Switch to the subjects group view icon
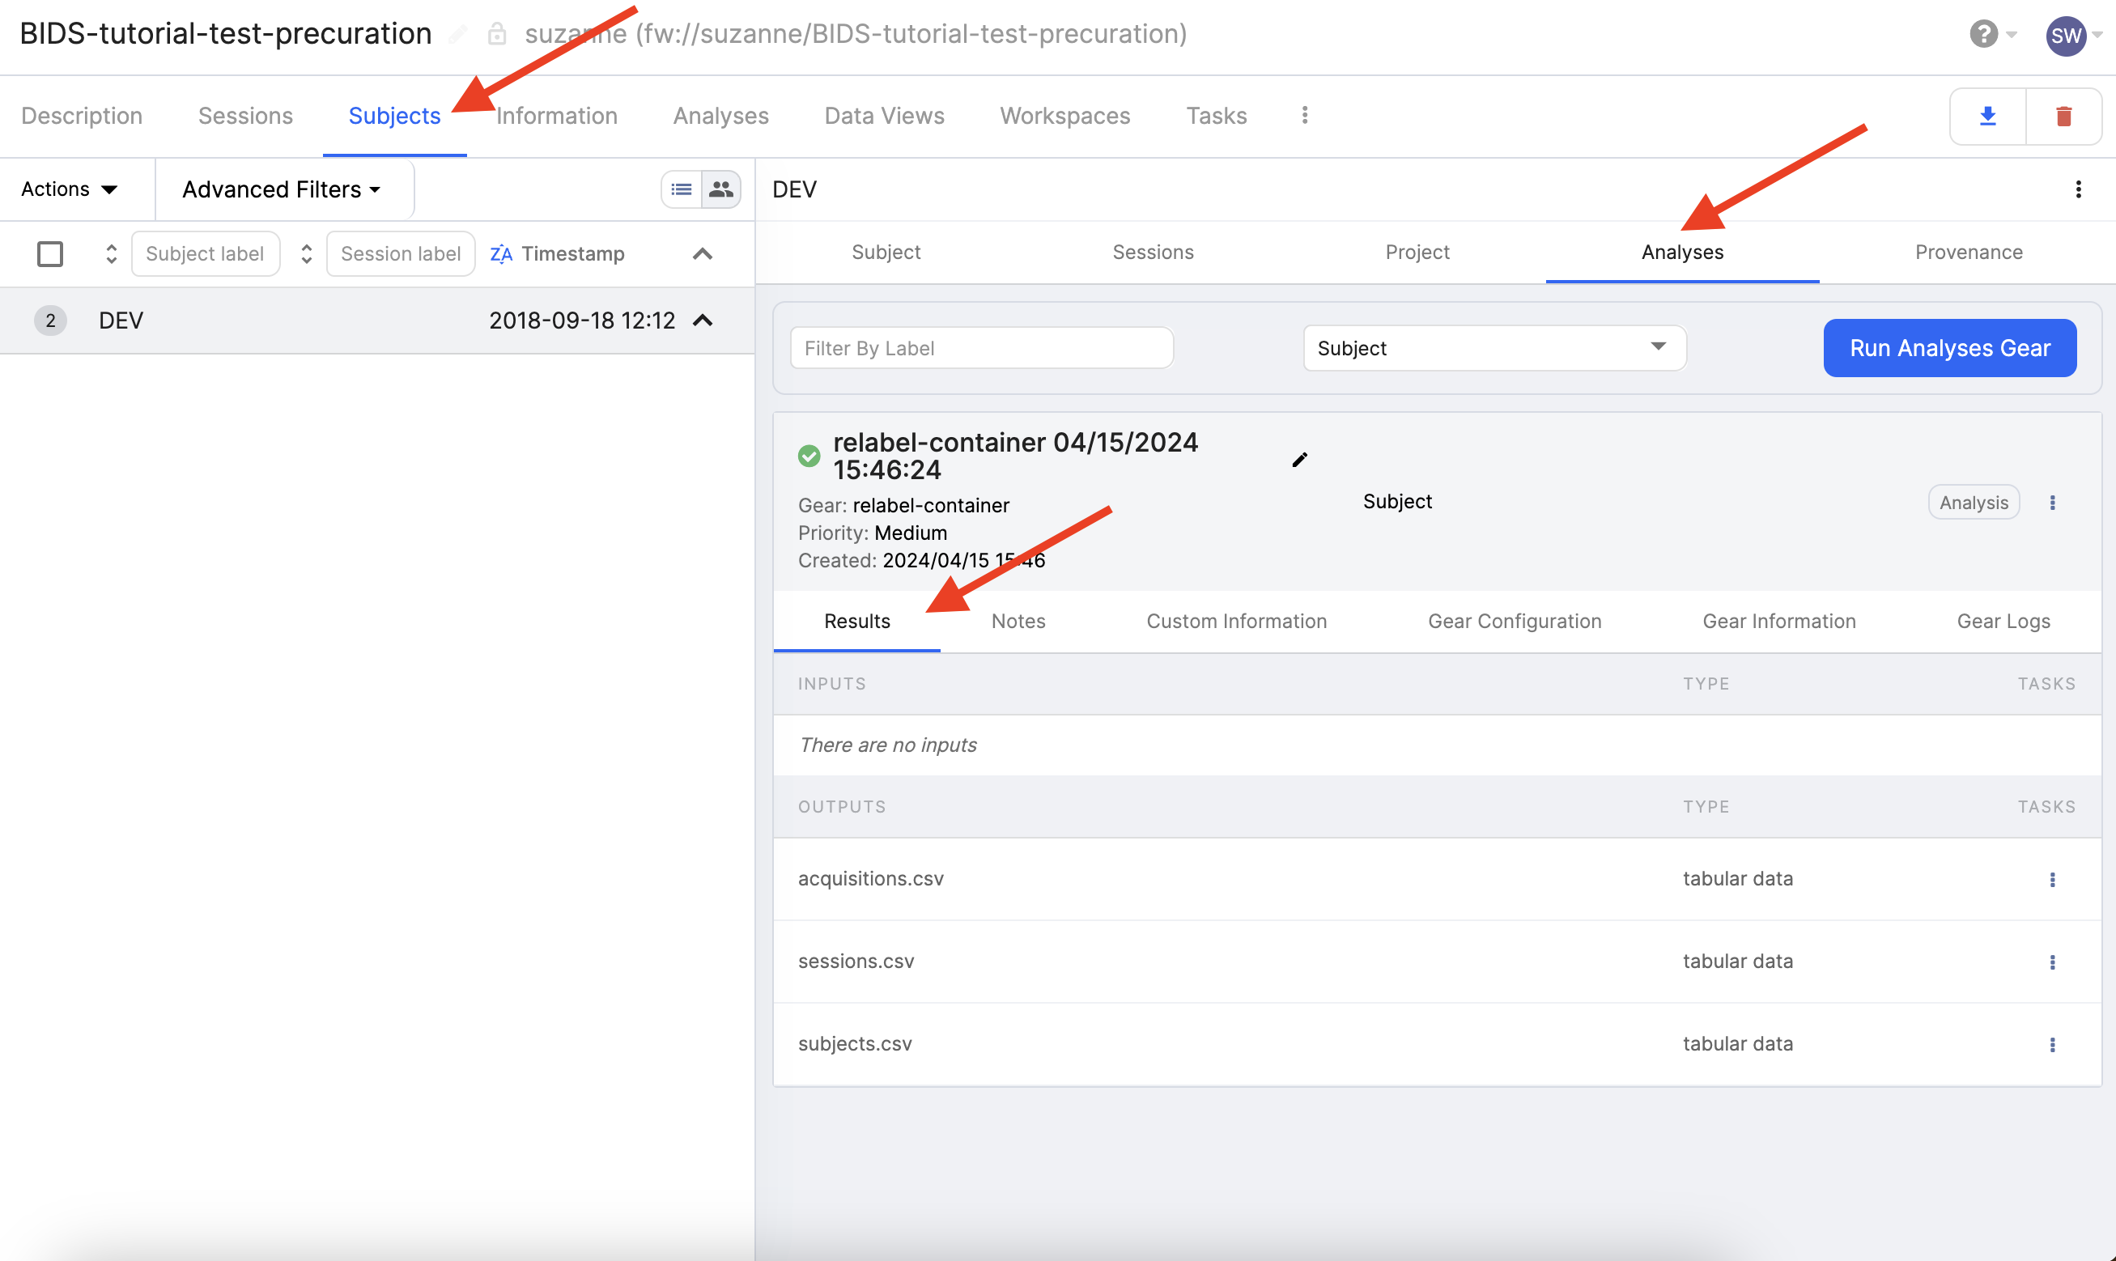Viewport: 2116px width, 1261px height. [721, 189]
